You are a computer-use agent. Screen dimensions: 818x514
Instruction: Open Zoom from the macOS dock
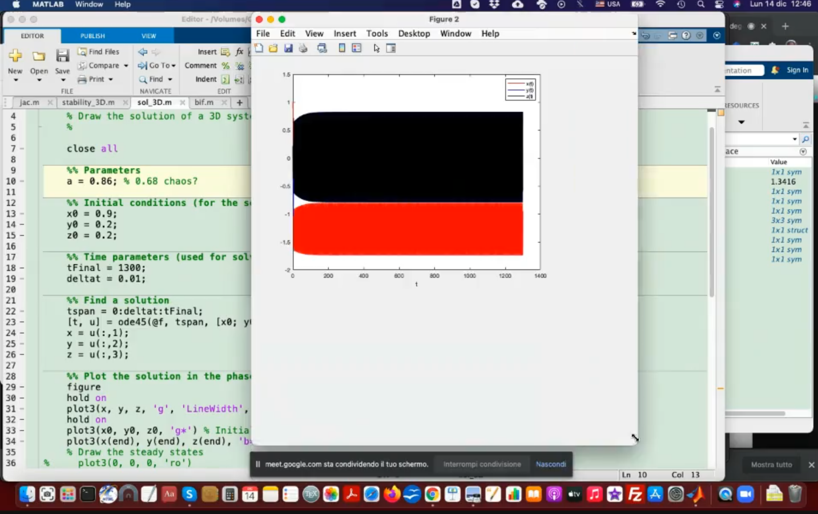(x=746, y=494)
